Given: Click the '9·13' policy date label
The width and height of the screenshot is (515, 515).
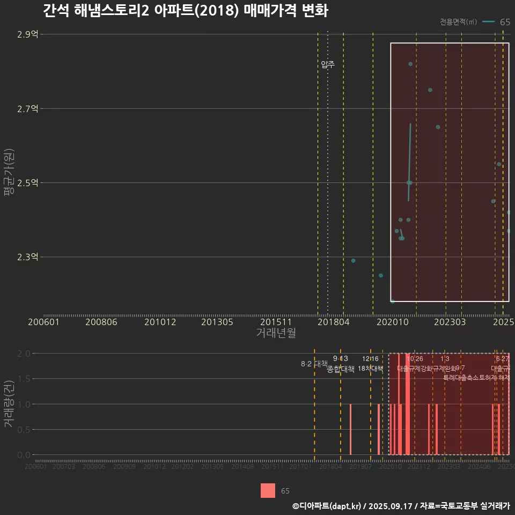Looking at the screenshot, I should pos(341,359).
